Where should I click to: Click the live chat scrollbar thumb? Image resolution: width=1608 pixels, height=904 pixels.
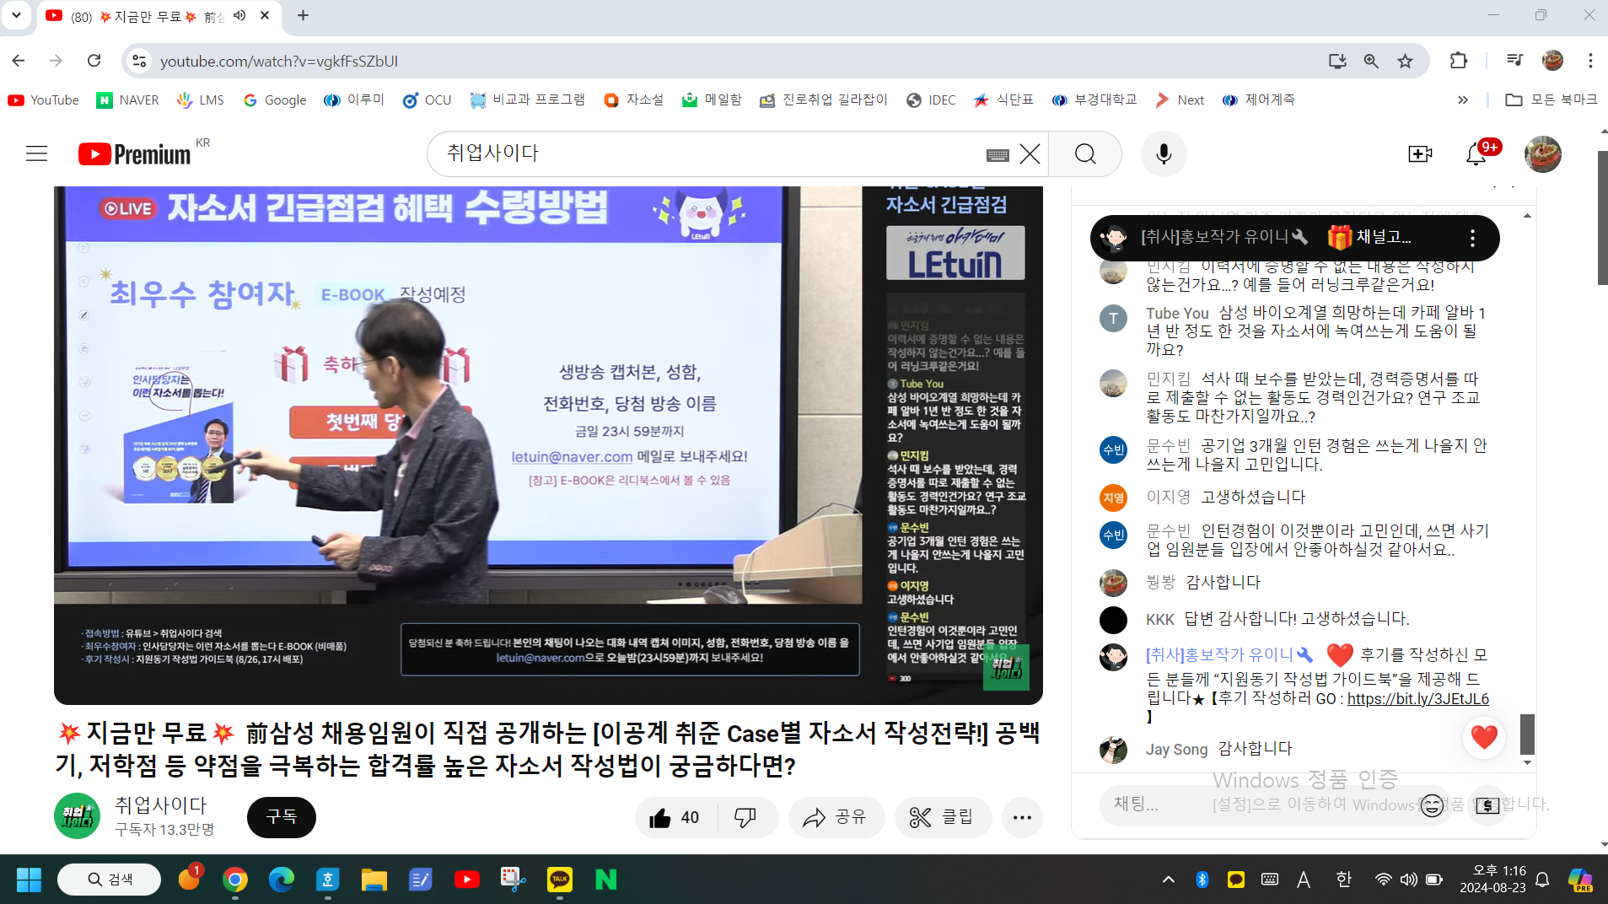point(1527,734)
